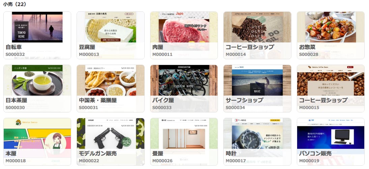
Task: Click the サーフショップ title text
Action: [244, 100]
